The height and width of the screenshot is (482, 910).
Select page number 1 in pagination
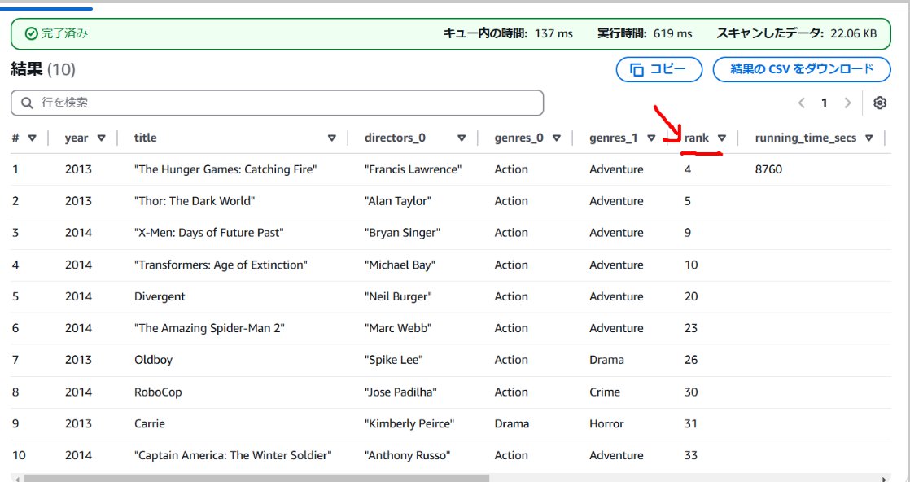[824, 103]
